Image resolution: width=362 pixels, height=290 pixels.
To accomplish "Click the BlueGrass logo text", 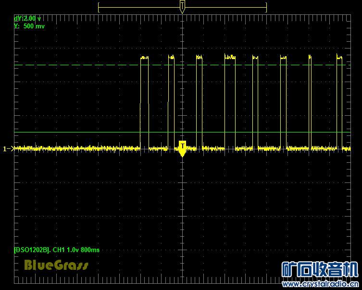I will coord(56,265).
